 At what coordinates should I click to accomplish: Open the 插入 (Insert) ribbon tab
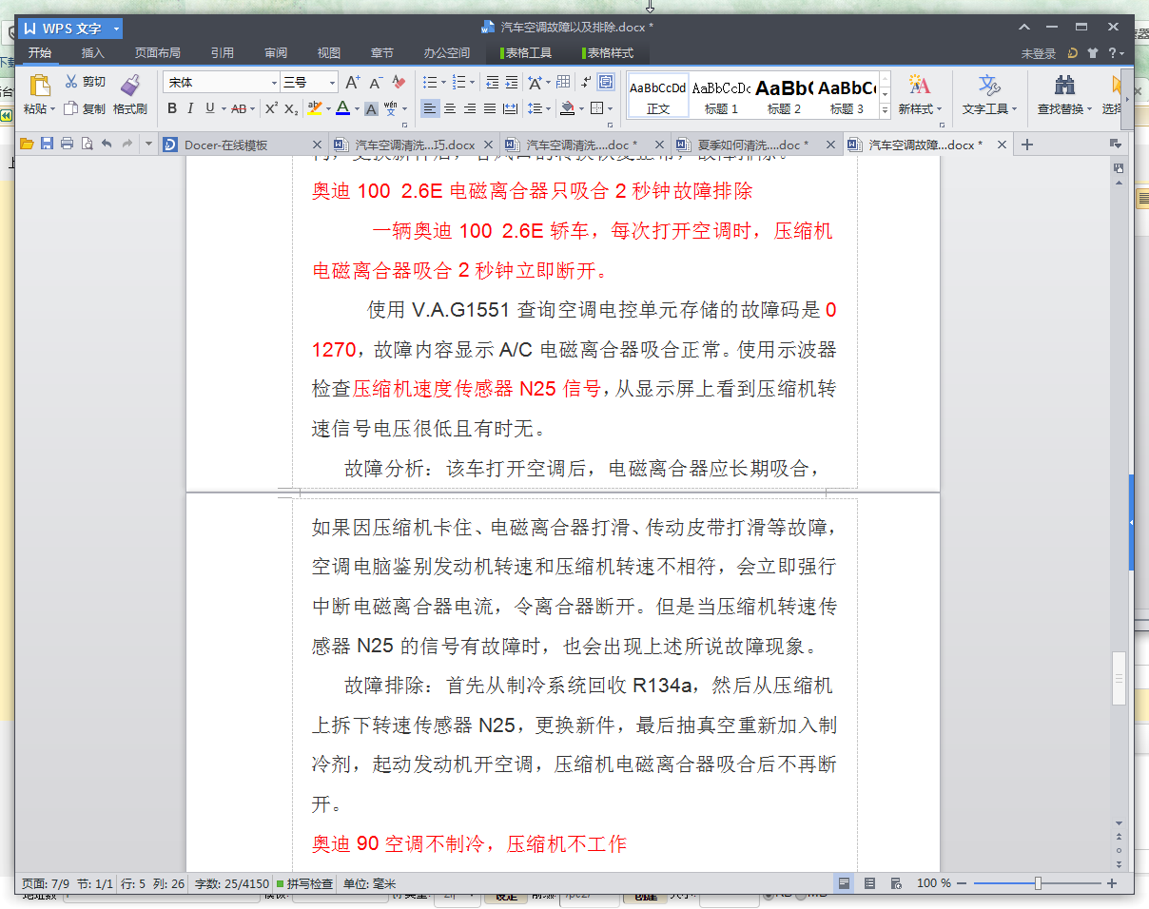click(92, 53)
